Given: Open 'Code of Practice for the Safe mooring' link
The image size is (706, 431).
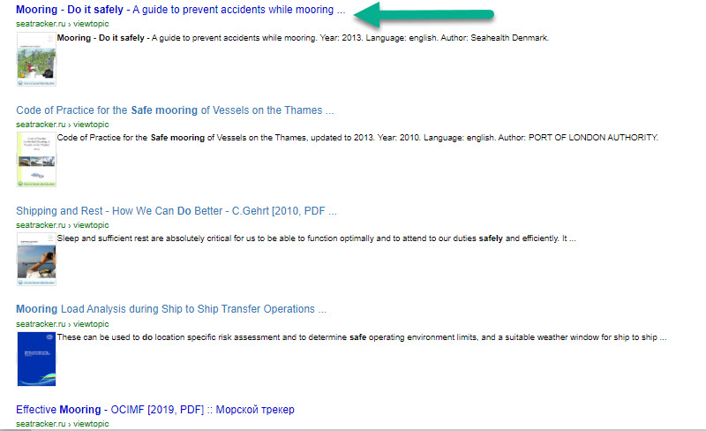Looking at the screenshot, I should (175, 110).
